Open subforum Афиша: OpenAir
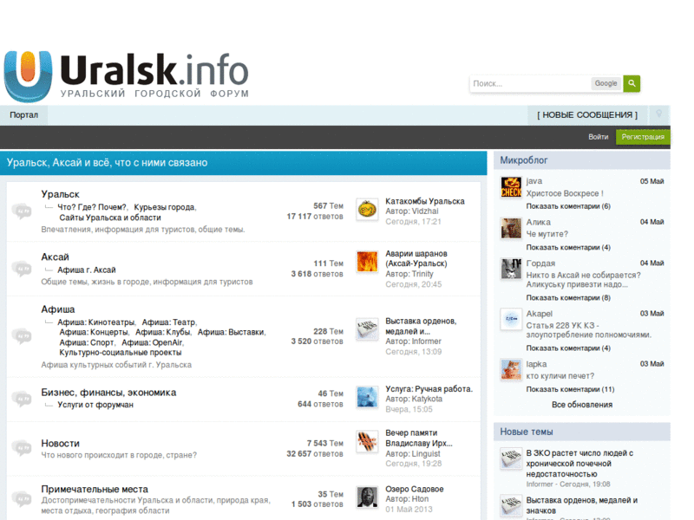This screenshot has width=694, height=520. tap(152, 342)
